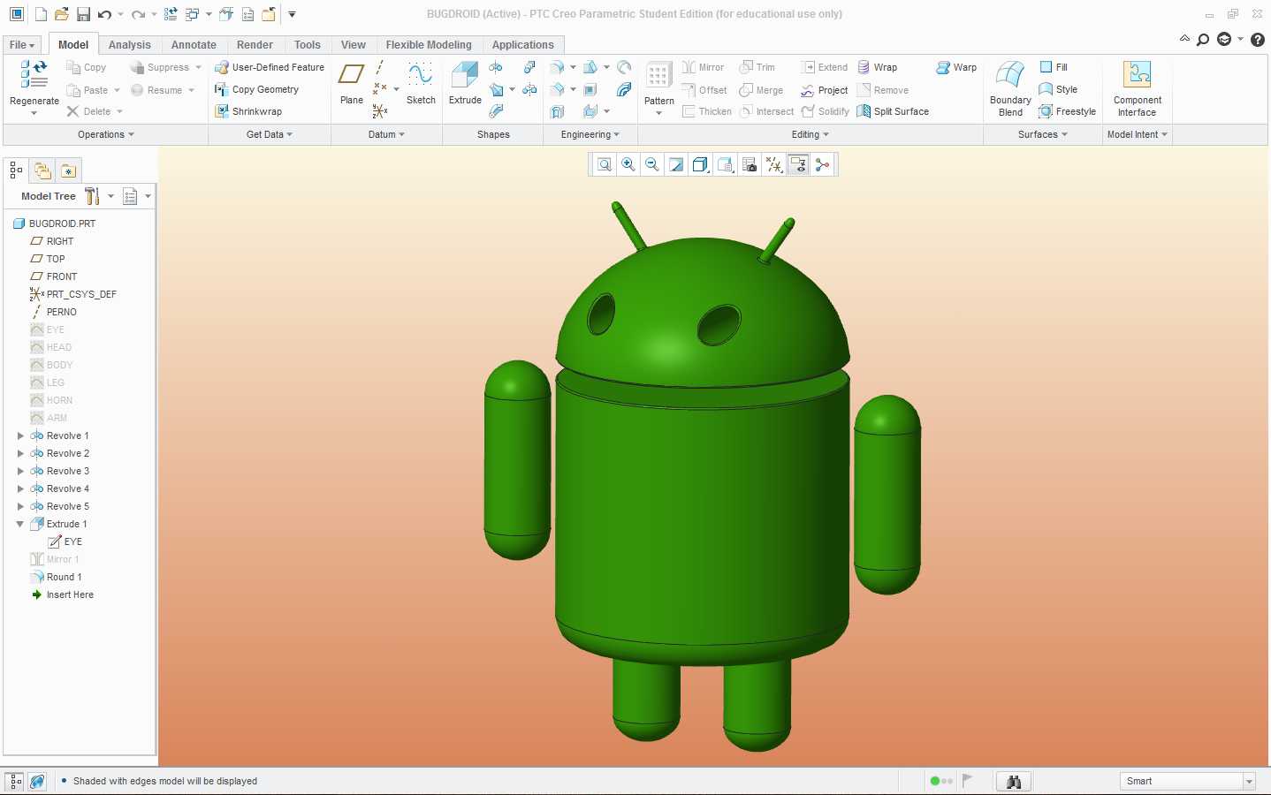Launch the Component Interface tool

click(x=1137, y=88)
